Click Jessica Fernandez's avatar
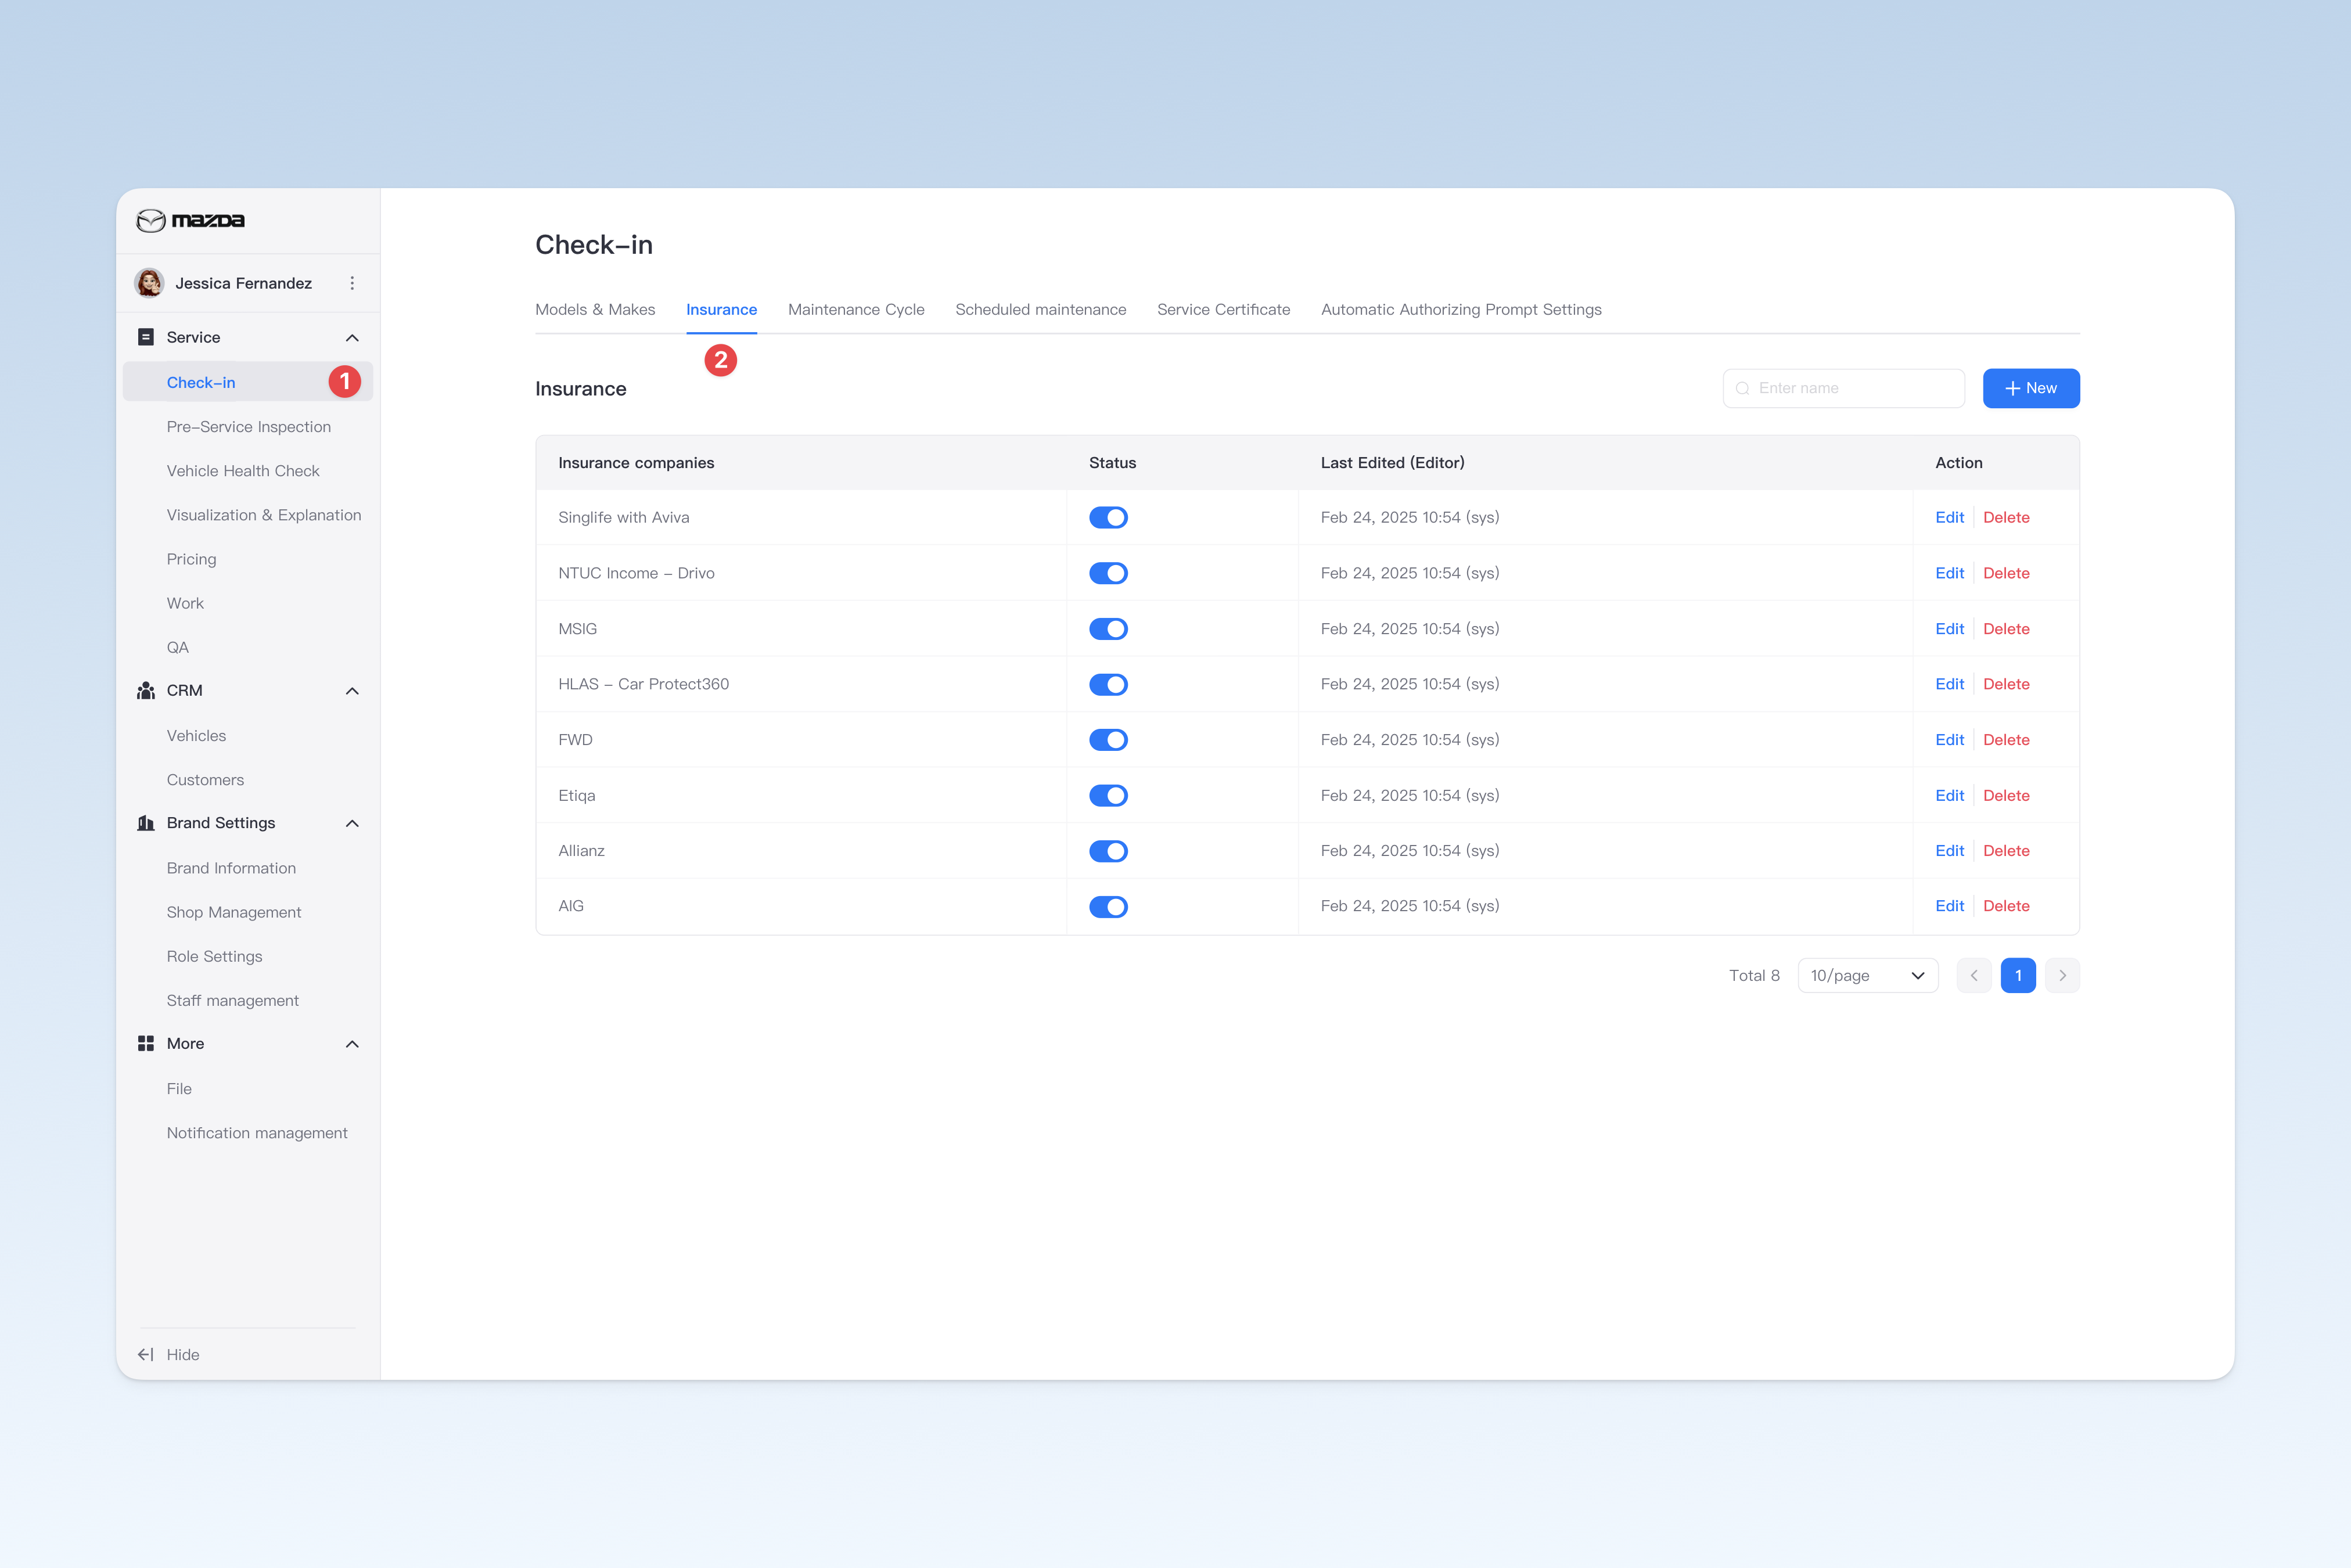 (x=150, y=283)
